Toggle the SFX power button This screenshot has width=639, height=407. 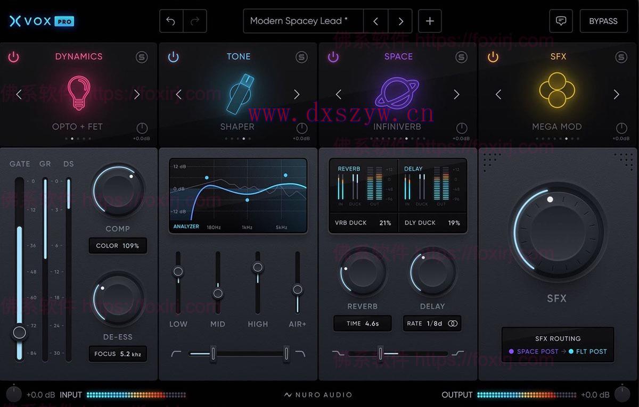[493, 57]
